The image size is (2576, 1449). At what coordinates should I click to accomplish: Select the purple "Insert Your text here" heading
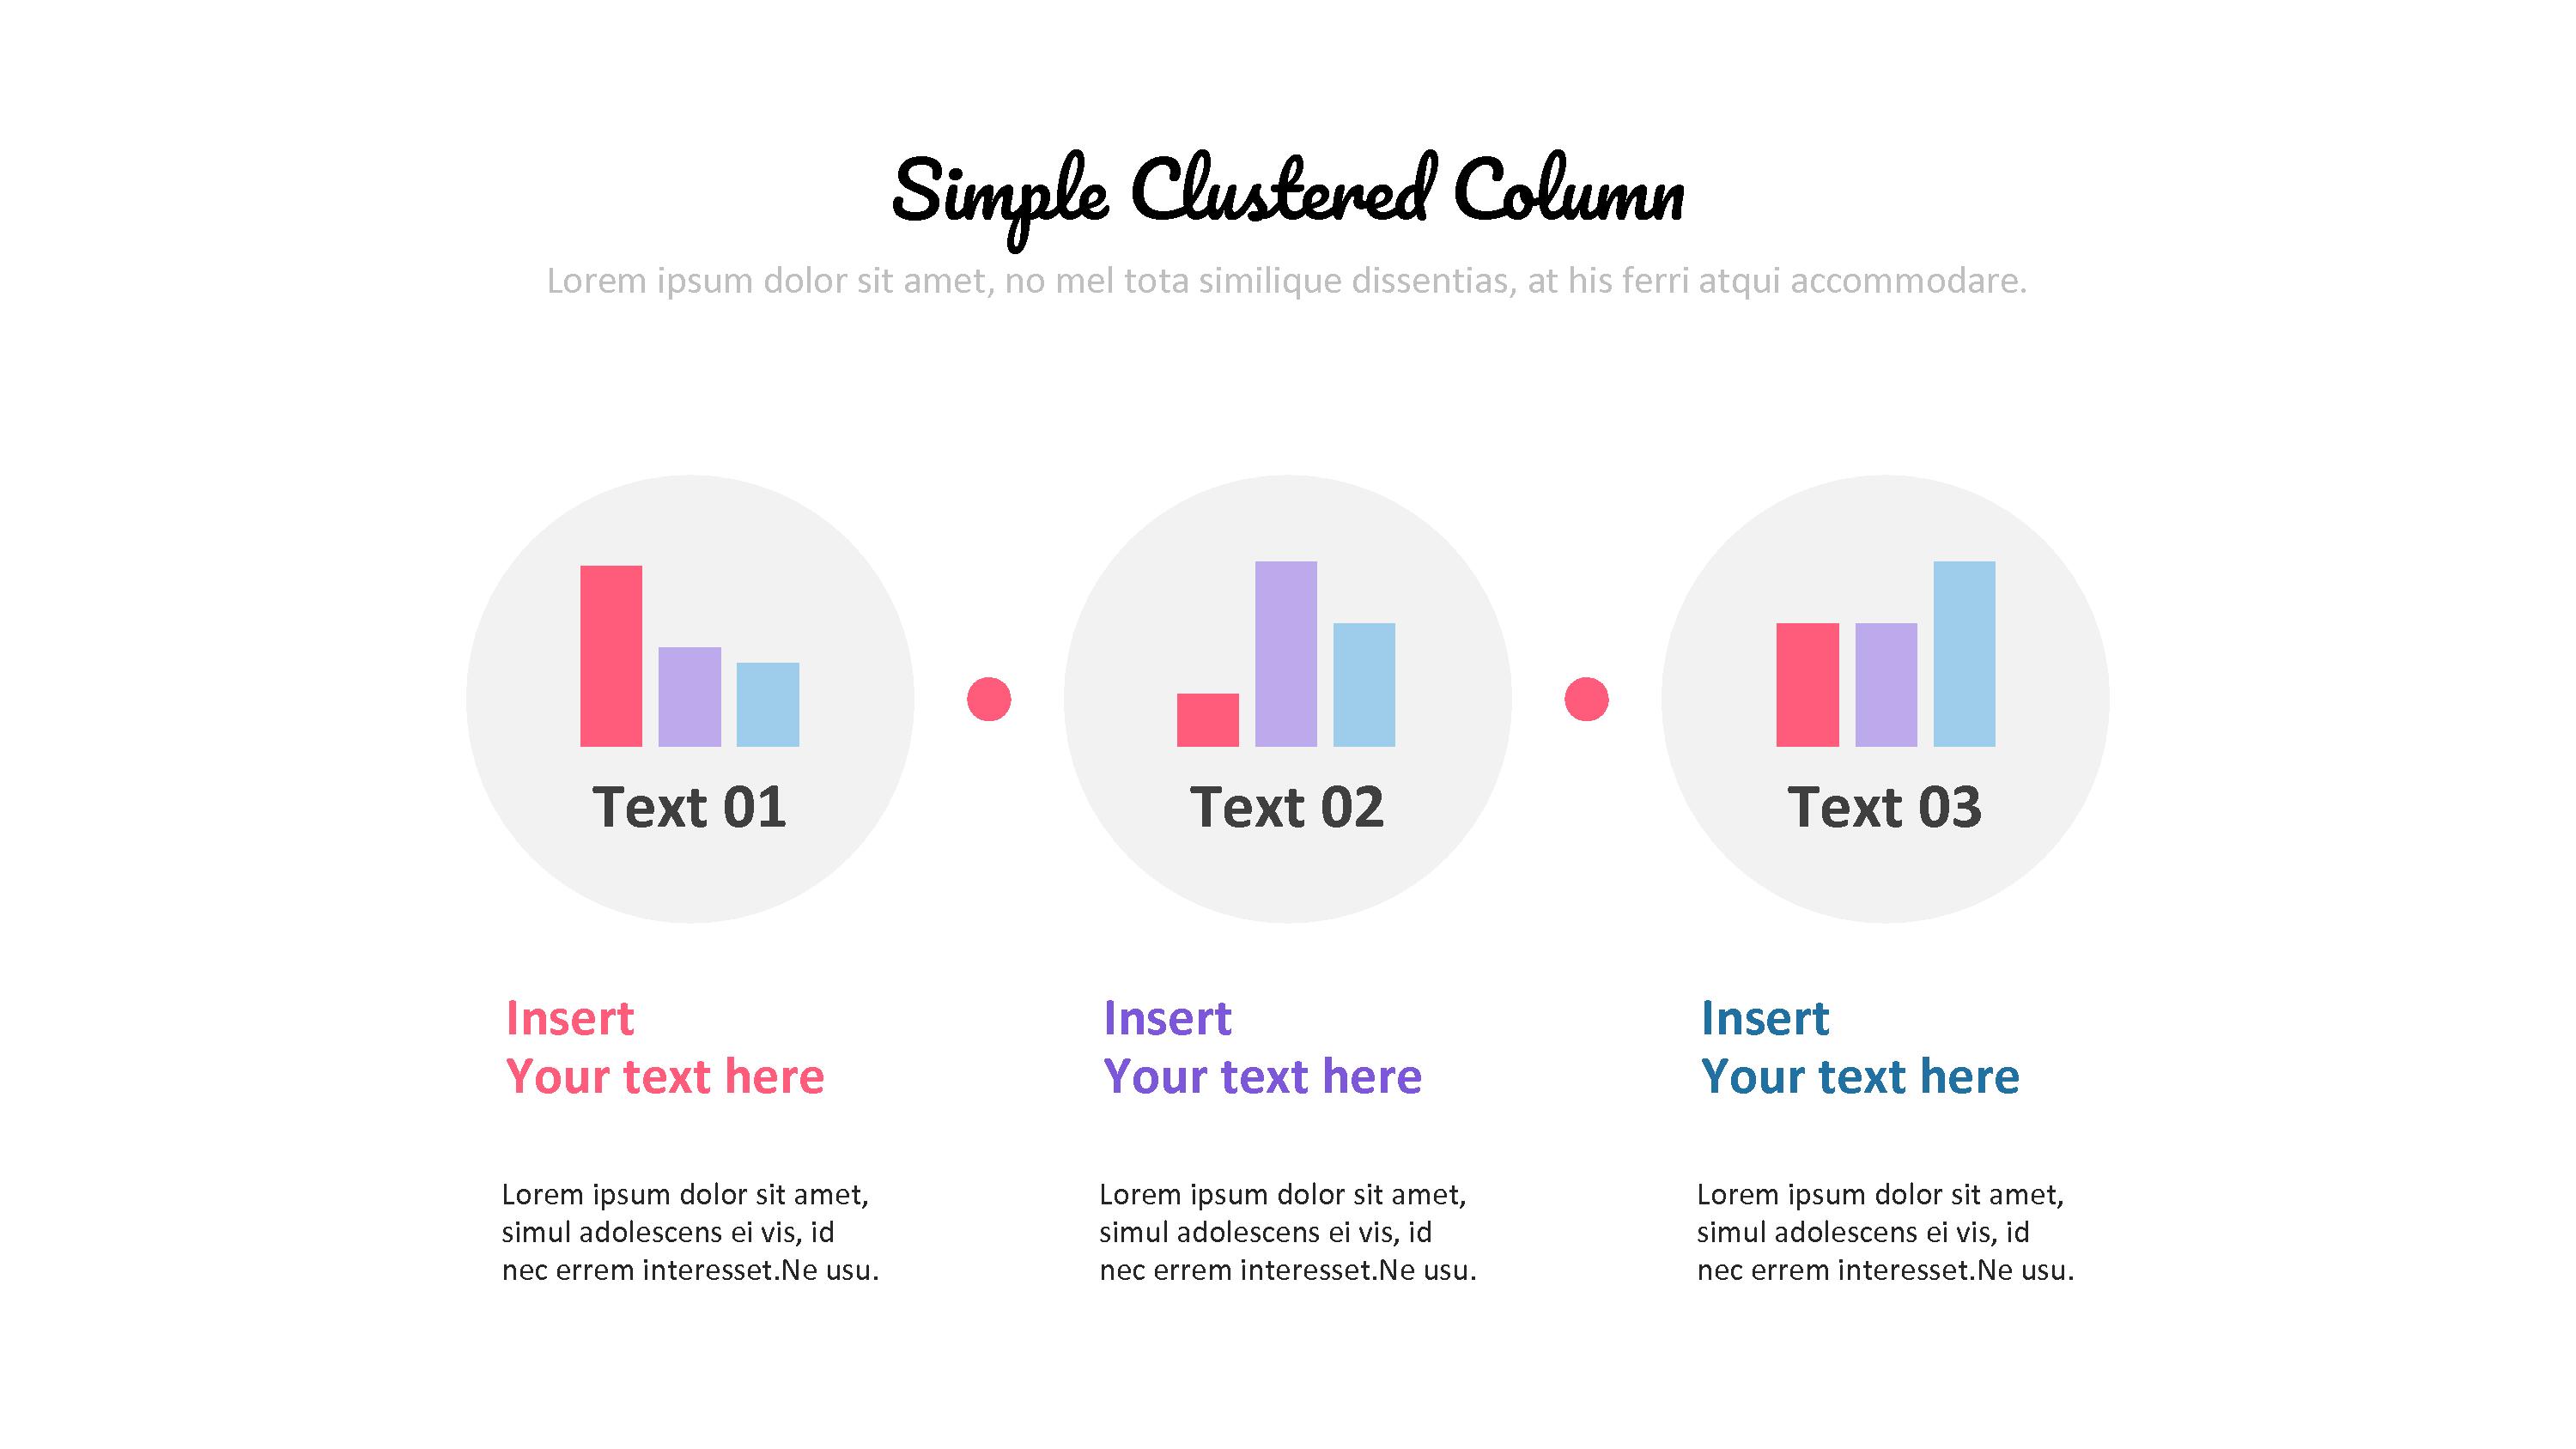[x=1262, y=1047]
